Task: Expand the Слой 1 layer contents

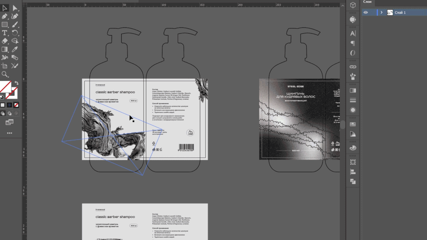Action: pyautogui.click(x=382, y=12)
